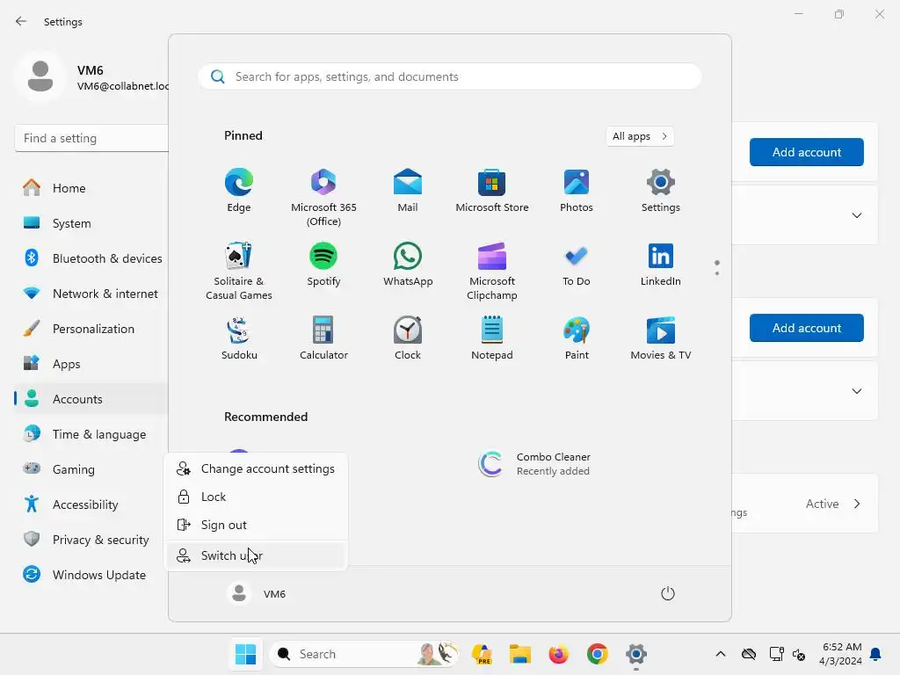900x675 pixels.
Task: Launch Spotify from pinned apps
Action: pyautogui.click(x=323, y=265)
